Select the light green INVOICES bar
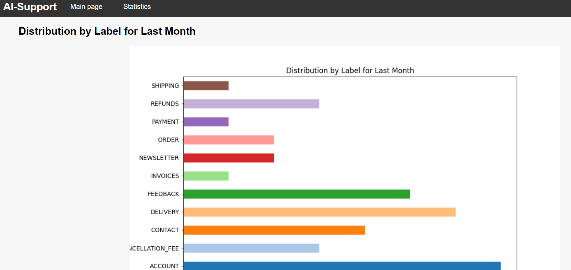The image size is (571, 270). (x=206, y=176)
